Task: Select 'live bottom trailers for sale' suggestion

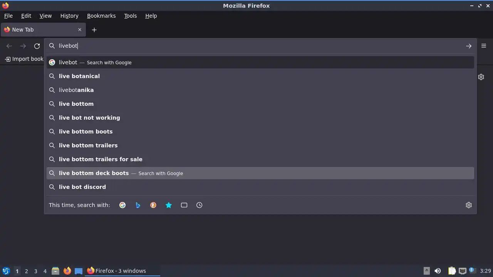Action: 260,159
